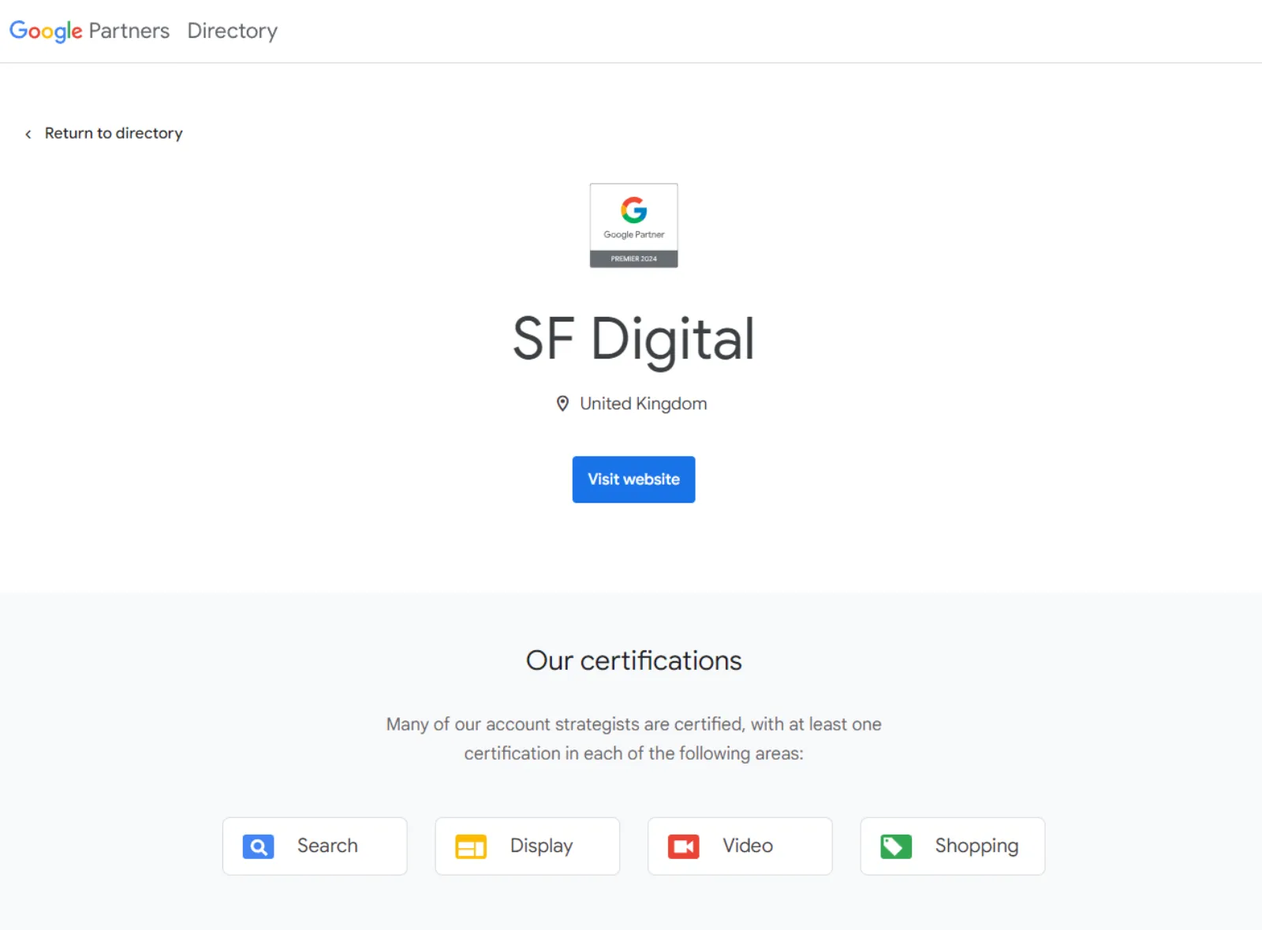
Task: Click the green Shopping tag icon
Action: tap(896, 846)
